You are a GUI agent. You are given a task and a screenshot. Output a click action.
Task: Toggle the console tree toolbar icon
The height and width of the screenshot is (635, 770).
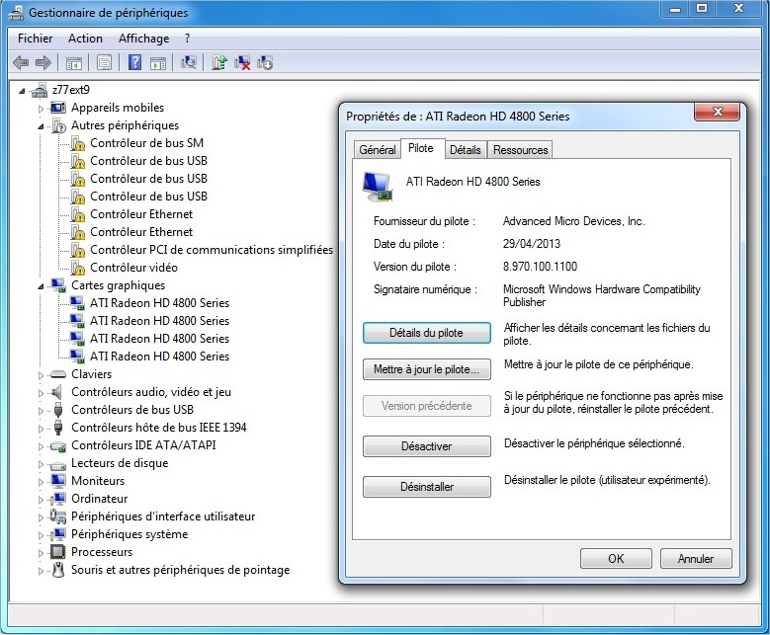tap(74, 63)
